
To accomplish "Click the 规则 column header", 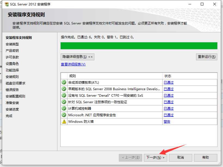I will click(x=115, y=76).
